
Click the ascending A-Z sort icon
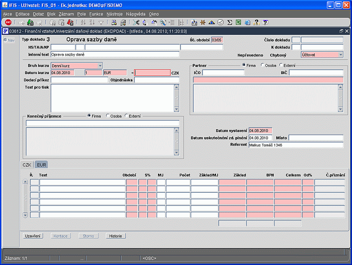pyautogui.click(x=83, y=22)
